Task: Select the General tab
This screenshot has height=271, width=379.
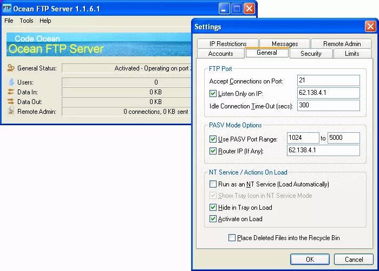Action: pyautogui.click(x=267, y=53)
